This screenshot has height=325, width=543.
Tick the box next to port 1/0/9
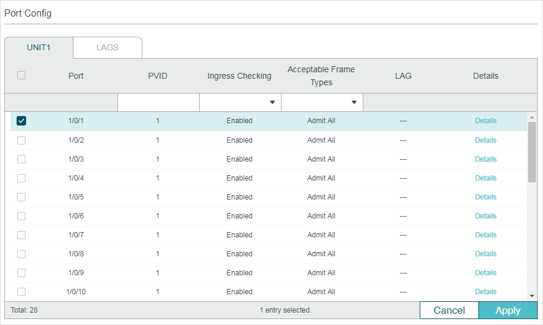[21, 273]
